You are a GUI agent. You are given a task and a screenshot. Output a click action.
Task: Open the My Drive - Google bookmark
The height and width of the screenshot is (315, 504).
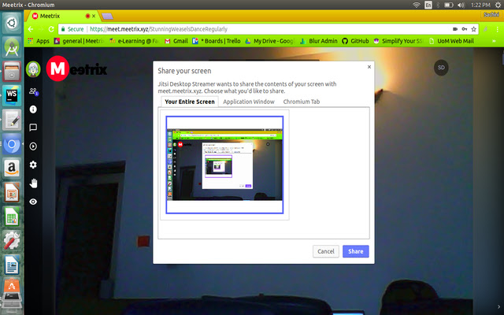click(x=269, y=41)
